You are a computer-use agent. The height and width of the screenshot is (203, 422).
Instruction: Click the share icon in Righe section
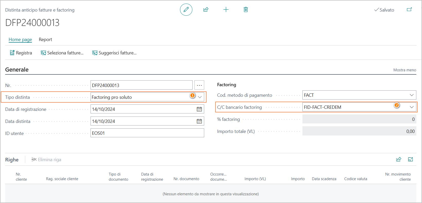399,159
